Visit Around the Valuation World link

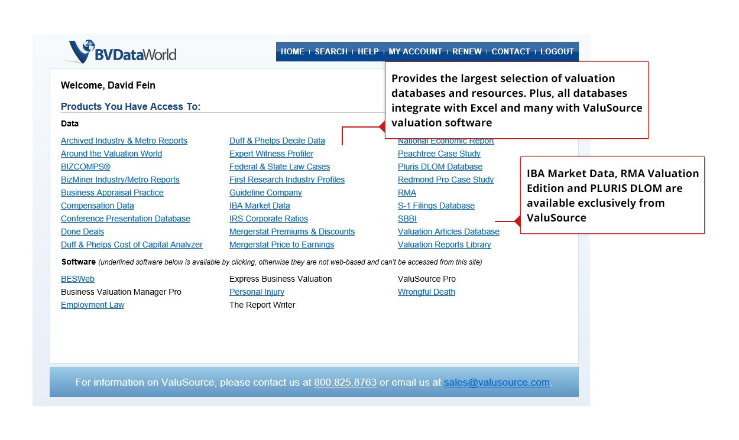click(111, 154)
